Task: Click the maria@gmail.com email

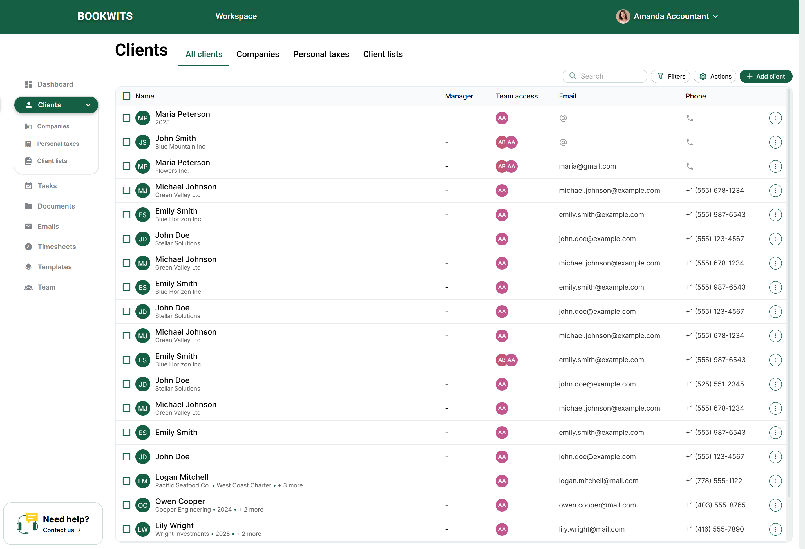Action: click(x=587, y=166)
